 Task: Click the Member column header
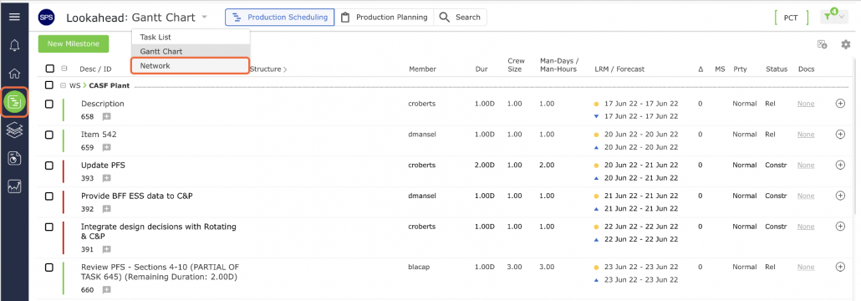coord(422,69)
